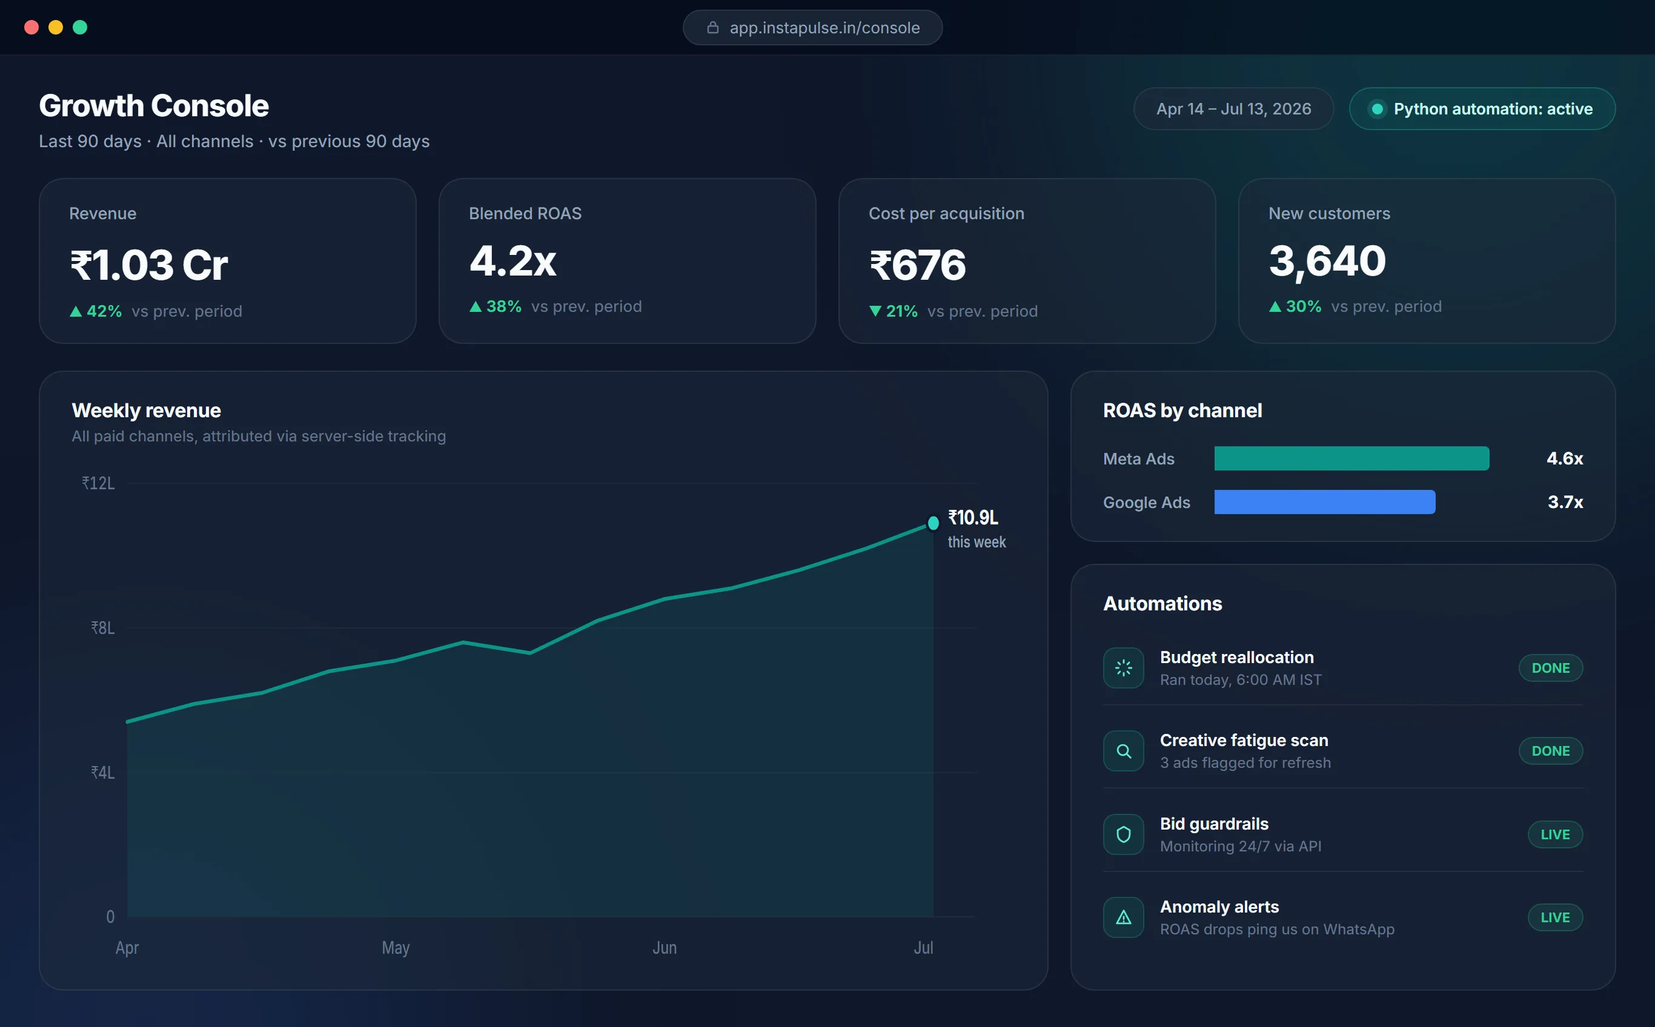Click the server-side tracking chart subtitle

pyautogui.click(x=259, y=436)
